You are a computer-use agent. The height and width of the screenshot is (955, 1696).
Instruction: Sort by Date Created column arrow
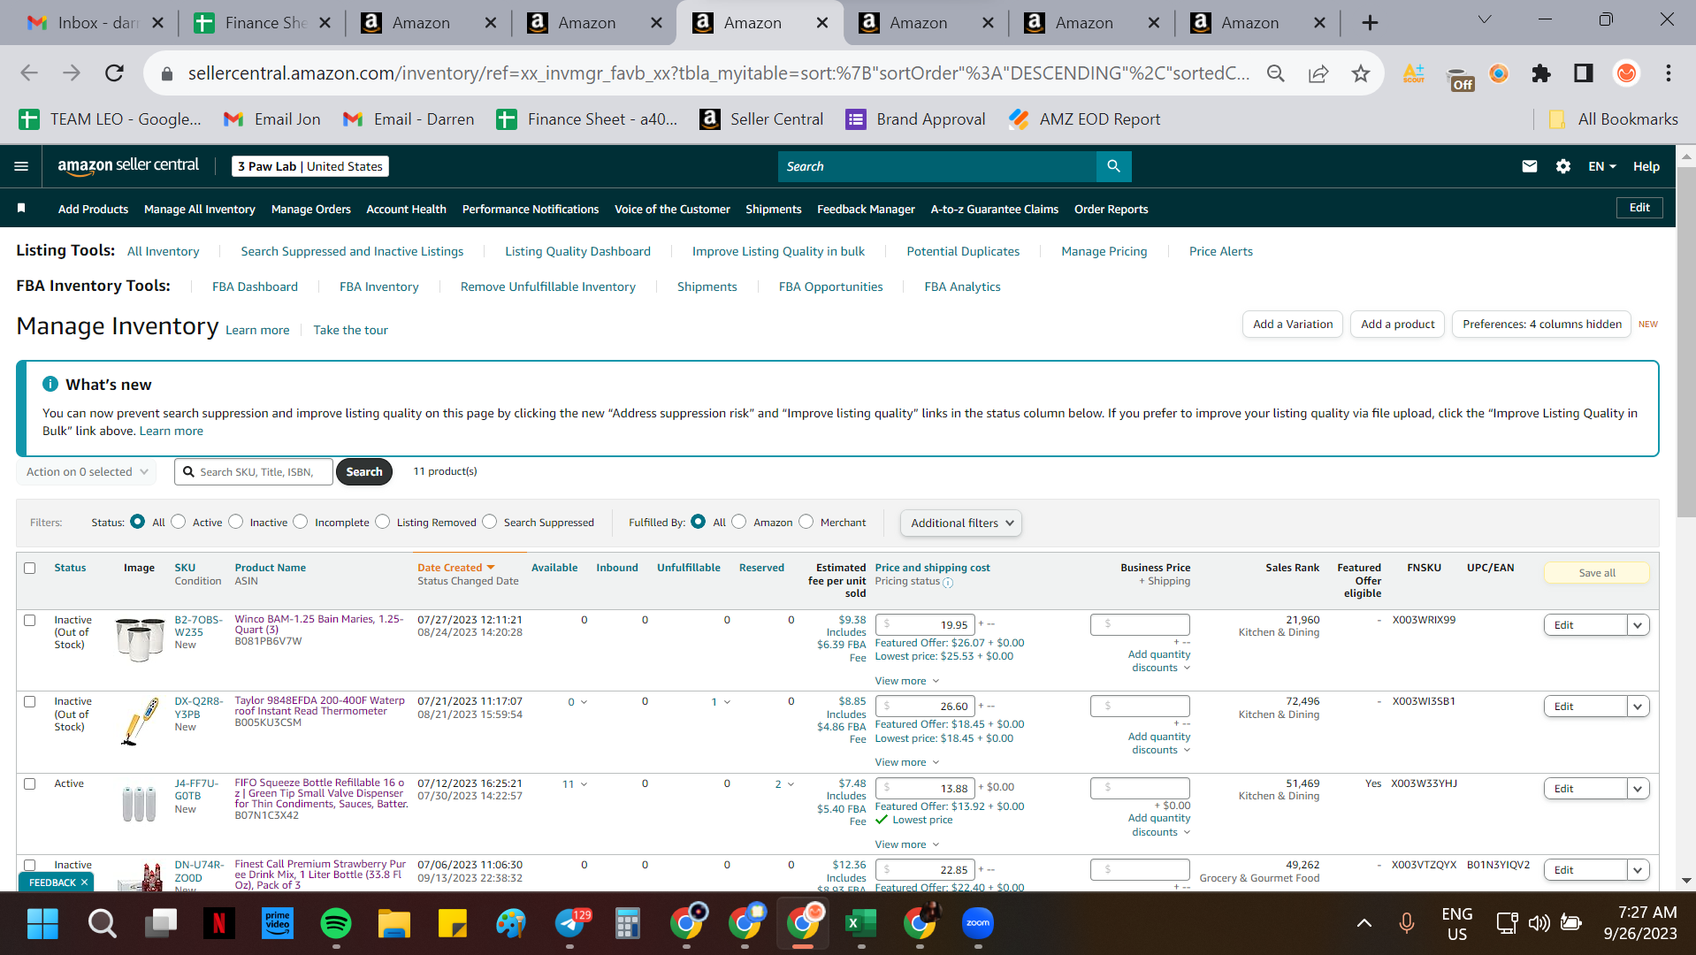491,568
